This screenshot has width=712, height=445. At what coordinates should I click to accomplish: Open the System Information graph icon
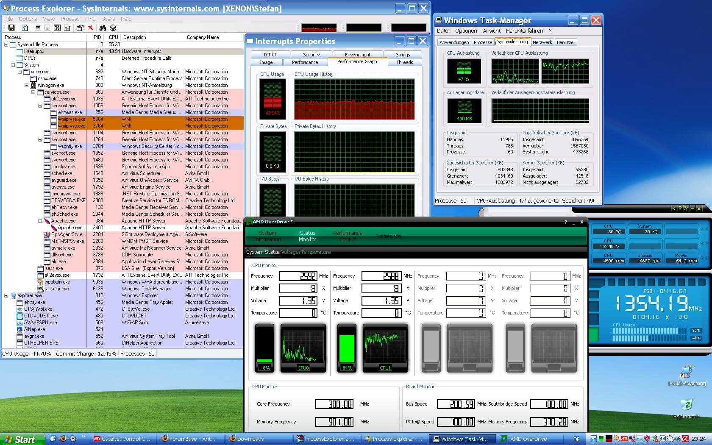[38, 28]
